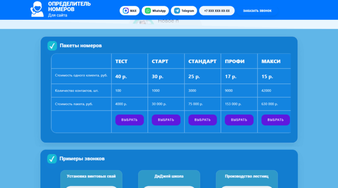338x188 pixels.
Task: Open the Установка винтовых свай call example
Action: [x=91, y=179]
